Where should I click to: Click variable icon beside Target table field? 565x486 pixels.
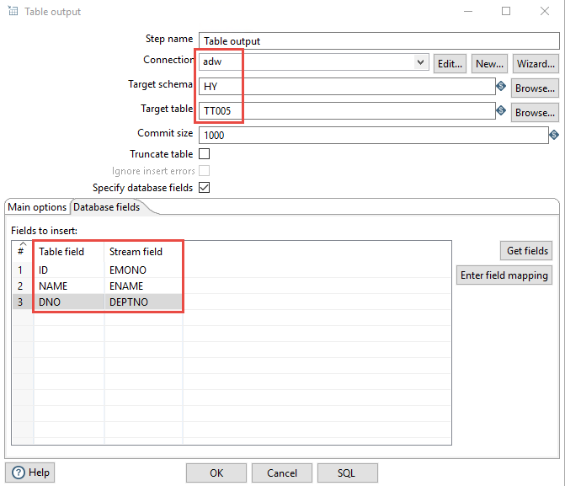[x=501, y=110]
